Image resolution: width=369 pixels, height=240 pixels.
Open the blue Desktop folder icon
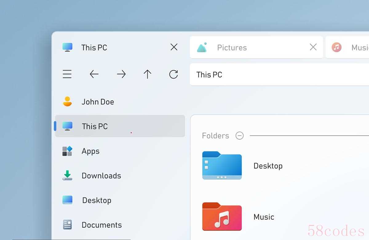222,165
